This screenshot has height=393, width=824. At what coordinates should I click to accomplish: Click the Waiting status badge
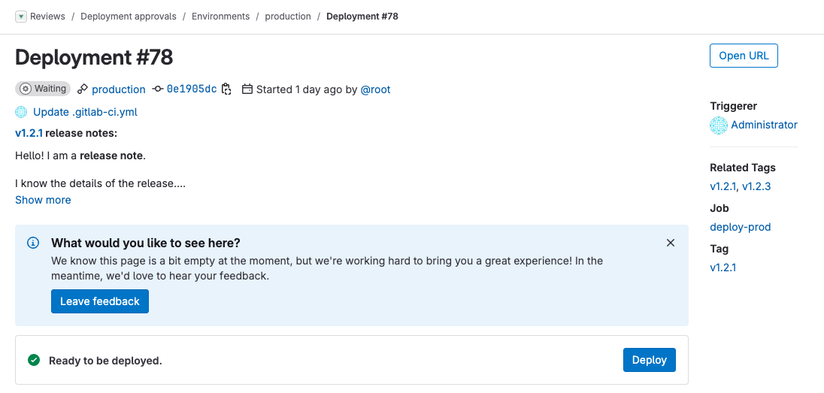[x=43, y=89]
